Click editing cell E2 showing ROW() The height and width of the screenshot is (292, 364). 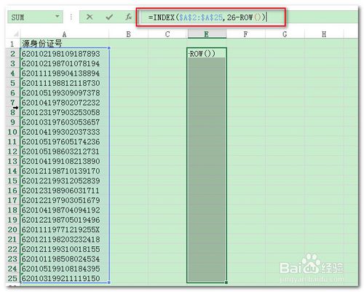click(x=207, y=53)
